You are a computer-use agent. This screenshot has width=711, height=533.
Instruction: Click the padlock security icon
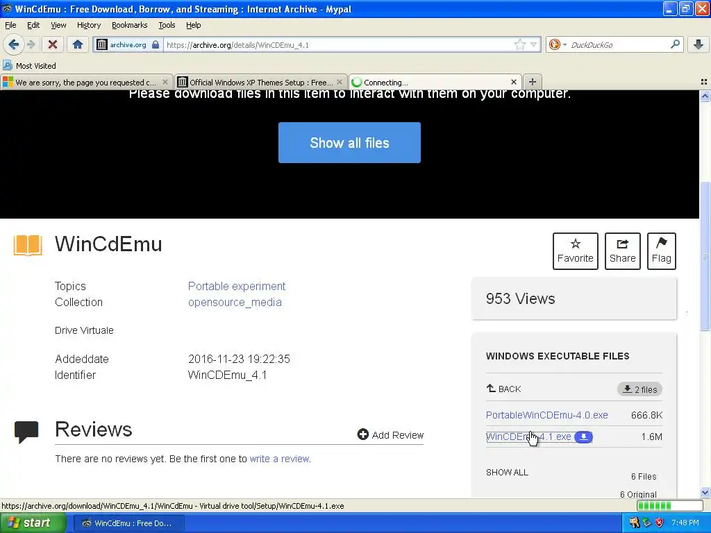156,44
